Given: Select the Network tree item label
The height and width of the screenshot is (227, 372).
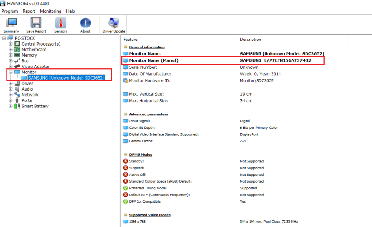Looking at the screenshot, I should coord(30,95).
